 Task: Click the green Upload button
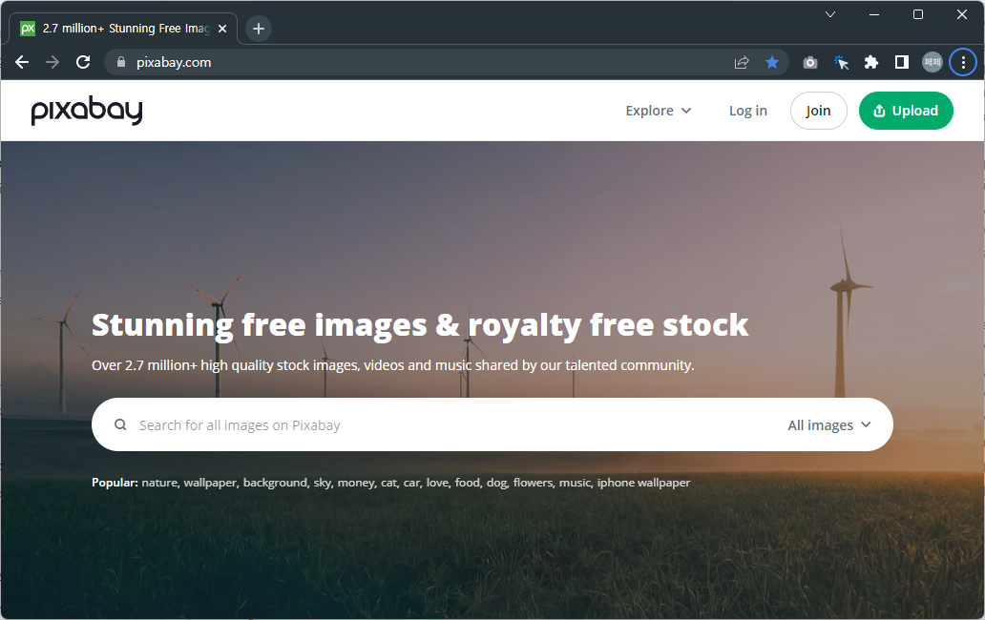pos(905,110)
